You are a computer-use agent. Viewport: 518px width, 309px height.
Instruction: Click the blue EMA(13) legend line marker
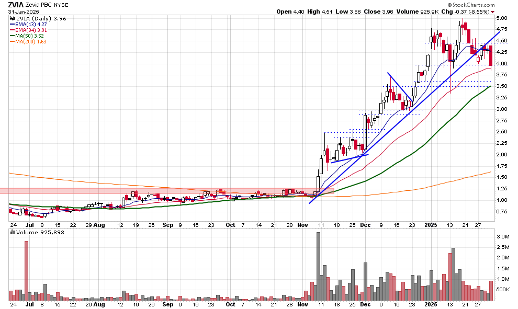13,24
